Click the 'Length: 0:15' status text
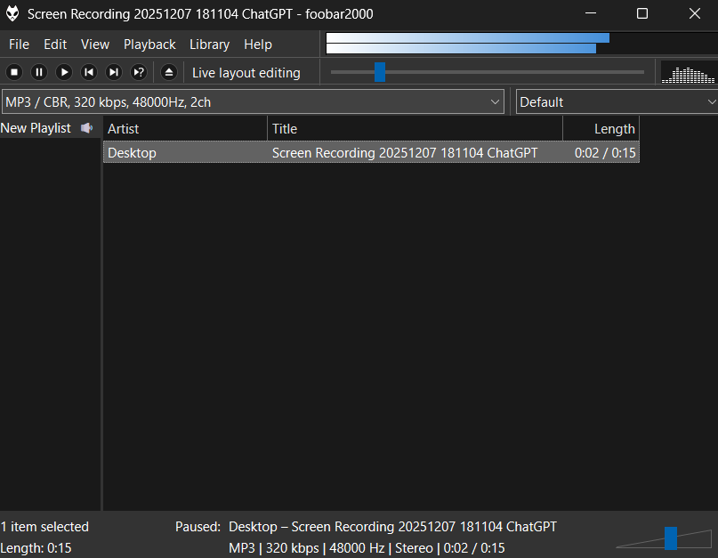 click(x=36, y=548)
